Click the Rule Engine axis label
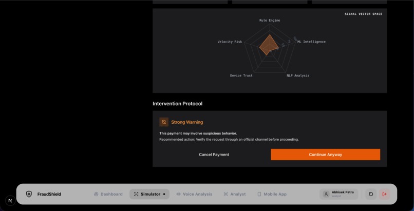This screenshot has height=211, width=414. 270,21
